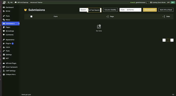176x96 pixels.
Task: Click the 'Gods got you!' footer text
Action: tap(26, 94)
